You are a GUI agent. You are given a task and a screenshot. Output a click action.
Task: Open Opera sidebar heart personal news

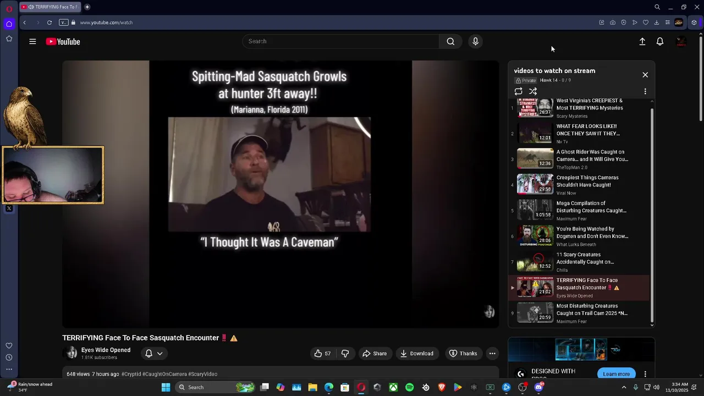(9, 345)
